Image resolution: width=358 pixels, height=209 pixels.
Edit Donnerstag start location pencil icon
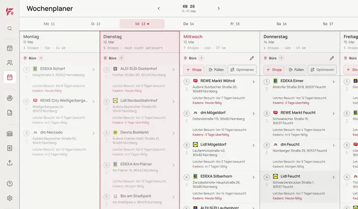(332, 58)
